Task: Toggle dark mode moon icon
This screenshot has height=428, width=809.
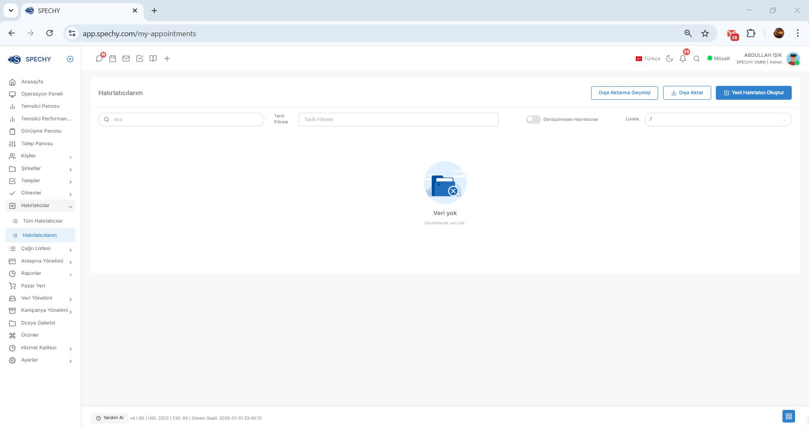Action: pos(669,58)
